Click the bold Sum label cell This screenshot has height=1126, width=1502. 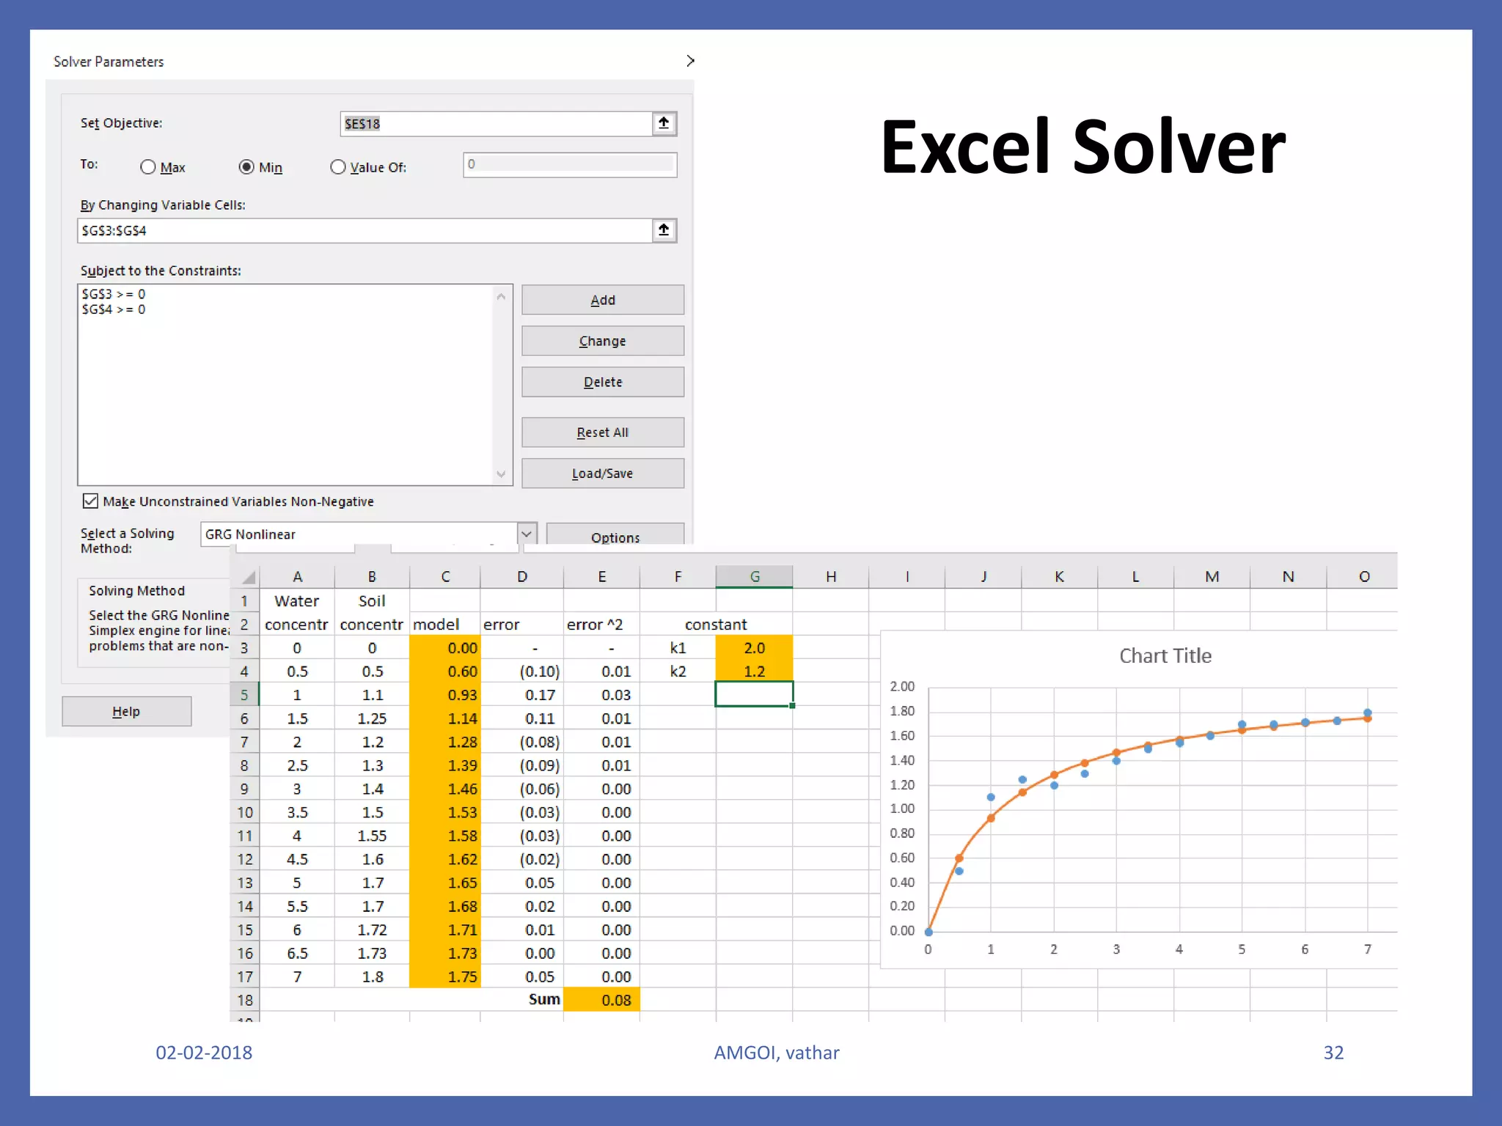[x=543, y=999]
